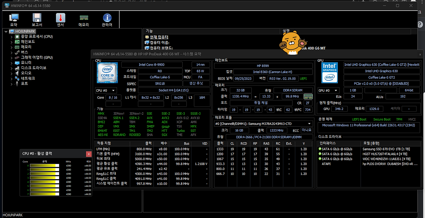The image size is (425, 218).
Task: Open the 요약 (Summary) toolbar icon
Action: pyautogui.click(x=14, y=20)
